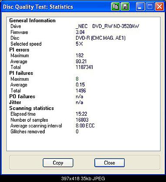This screenshot has height=182, width=166.
Task: Click the green copy-to-clipboard icon in title bar
Action: (x=116, y=7)
